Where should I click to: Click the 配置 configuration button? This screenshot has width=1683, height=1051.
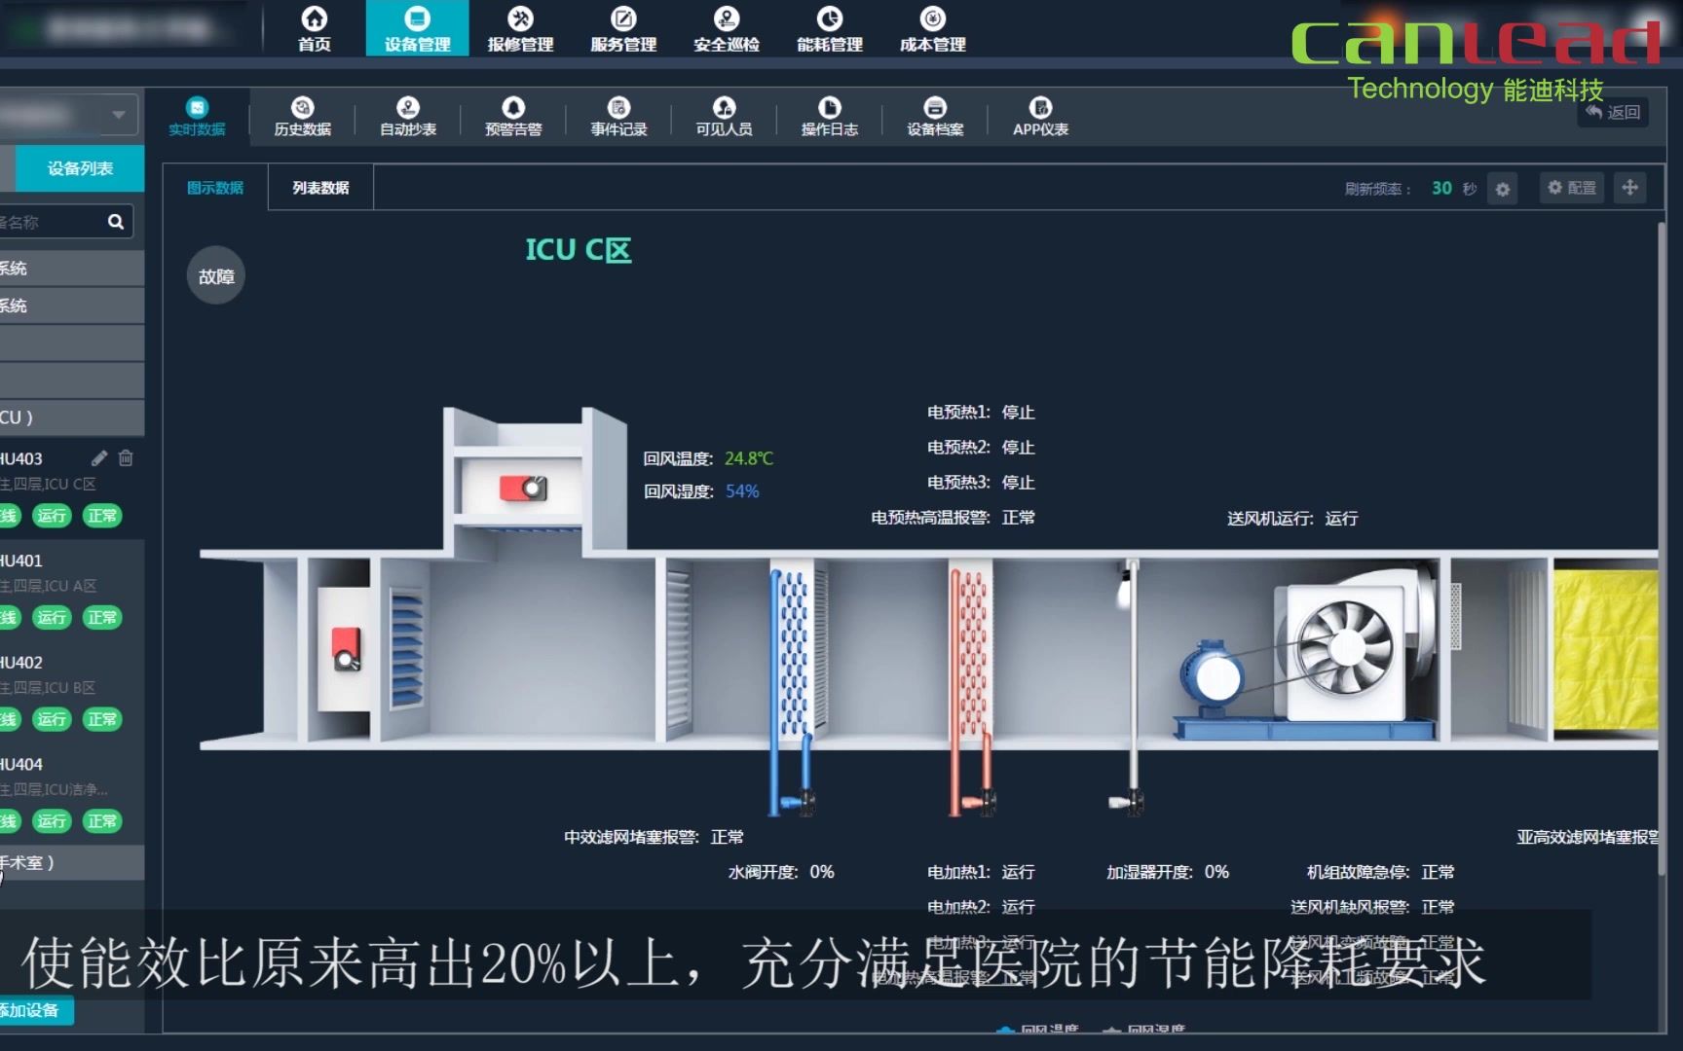coord(1572,188)
